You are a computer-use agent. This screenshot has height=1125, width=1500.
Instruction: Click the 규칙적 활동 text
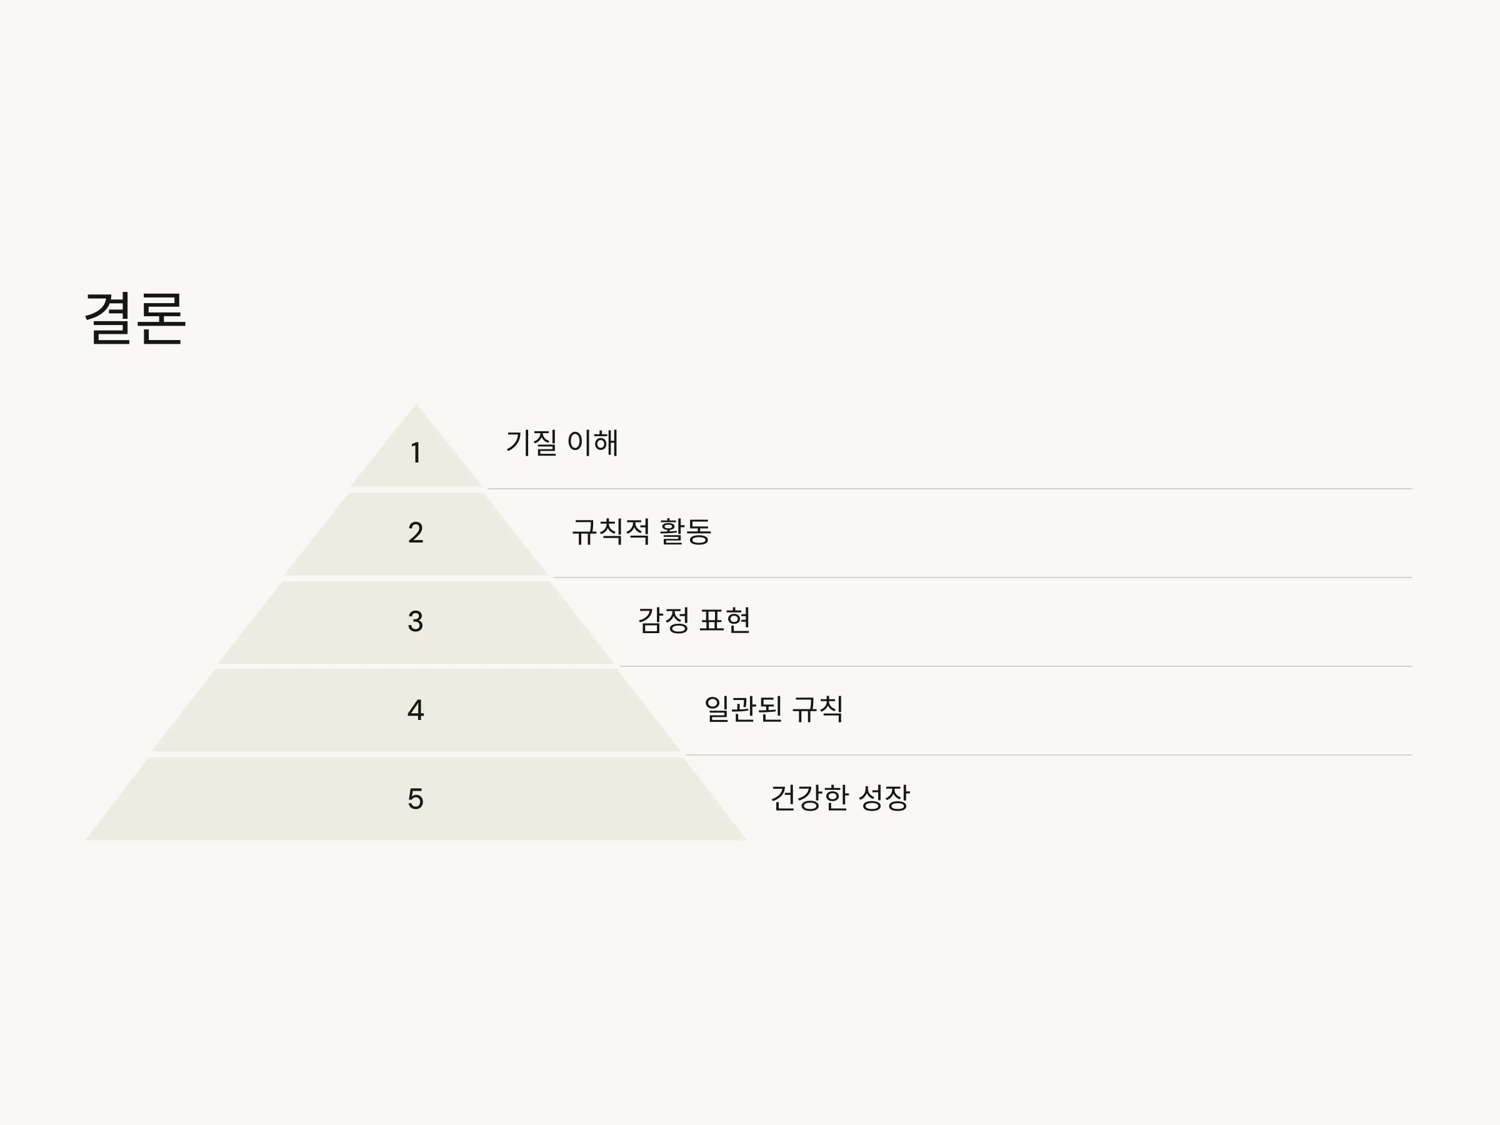pyautogui.click(x=641, y=532)
